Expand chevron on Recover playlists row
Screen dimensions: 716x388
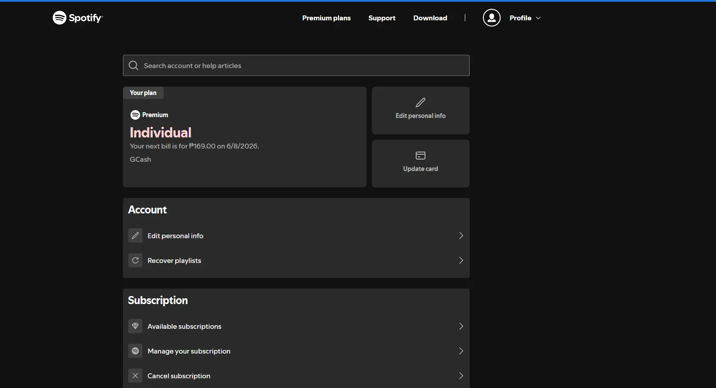pyautogui.click(x=461, y=260)
